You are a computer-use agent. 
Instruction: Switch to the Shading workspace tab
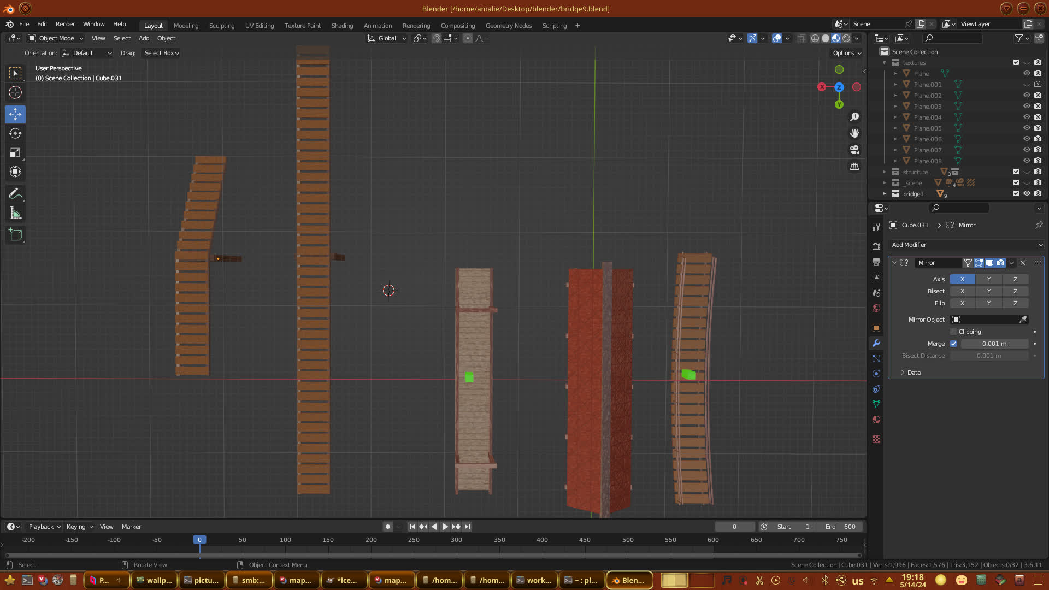click(342, 26)
